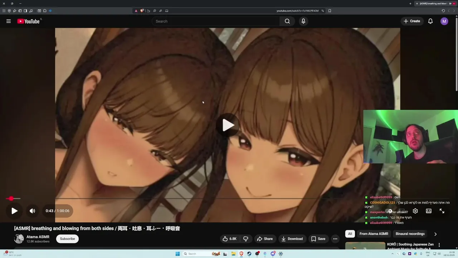Click the blue audio indicator toolbar icon
Image resolution: width=458 pixels, height=258 pixels.
50,11
